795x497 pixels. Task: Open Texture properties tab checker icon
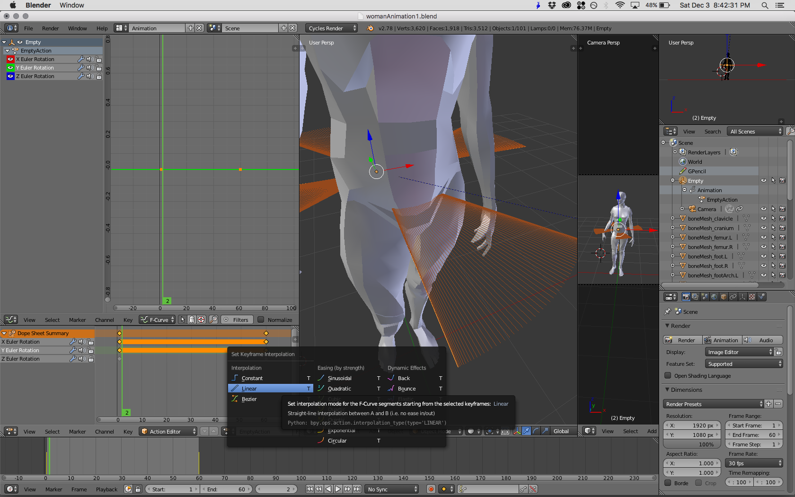pos(752,297)
